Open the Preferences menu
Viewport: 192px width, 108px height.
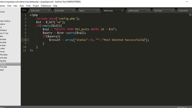point(46,6)
